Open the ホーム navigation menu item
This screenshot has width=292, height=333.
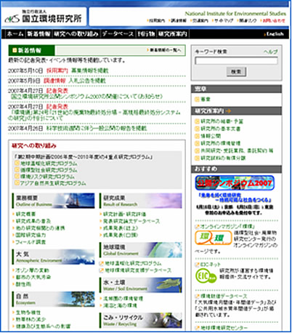click(15, 34)
